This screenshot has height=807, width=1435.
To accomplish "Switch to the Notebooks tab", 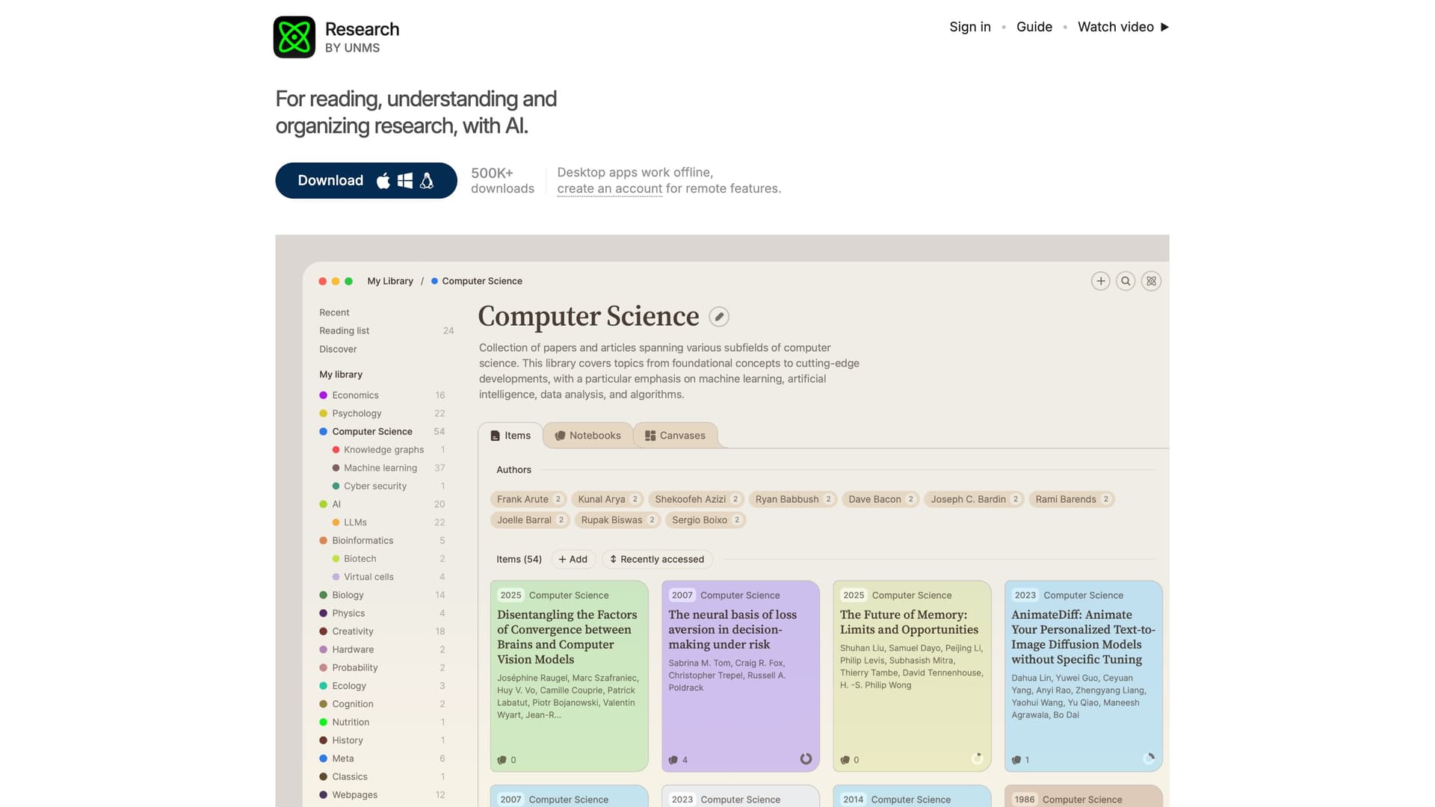I will pyautogui.click(x=588, y=436).
